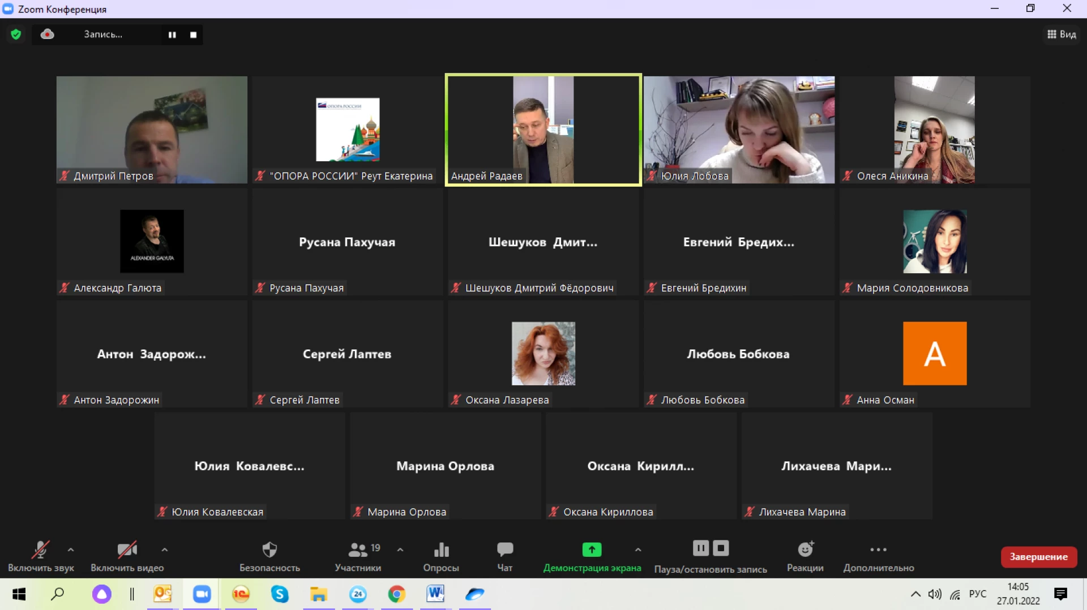The width and height of the screenshot is (1087, 610).
Task: Open Google Chrome from the taskbar
Action: (396, 594)
